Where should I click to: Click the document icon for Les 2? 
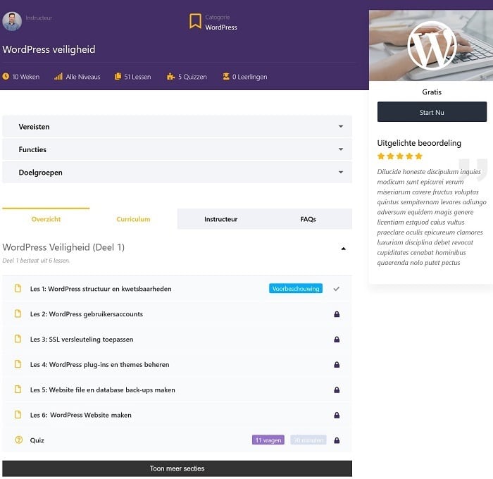[x=18, y=313]
